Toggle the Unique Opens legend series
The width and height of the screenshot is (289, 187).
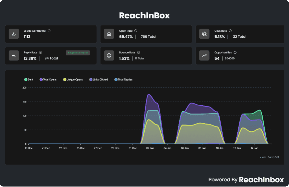coord(73,79)
